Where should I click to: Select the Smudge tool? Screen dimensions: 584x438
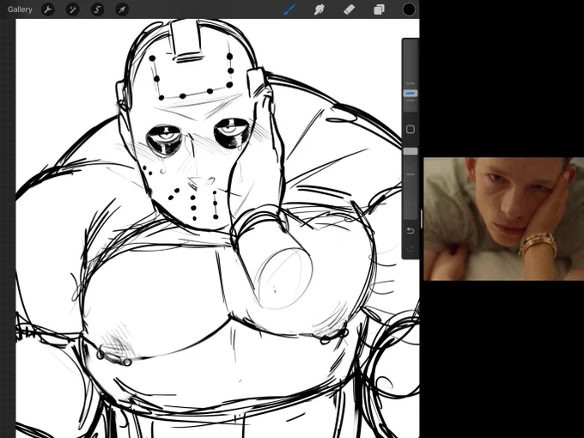point(319,9)
